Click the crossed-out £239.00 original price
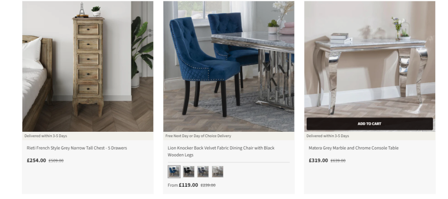448x199 pixels. [x=208, y=185]
